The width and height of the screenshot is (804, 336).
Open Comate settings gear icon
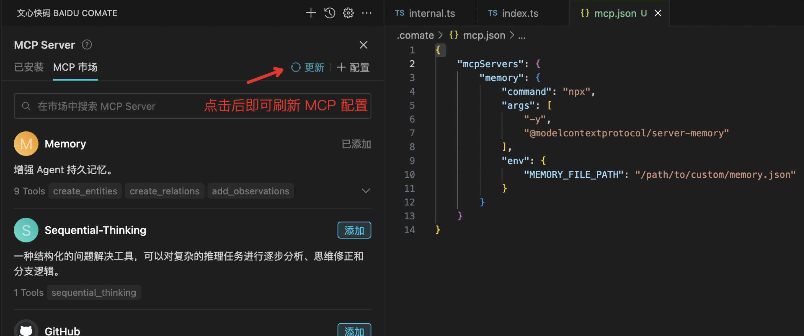[x=348, y=13]
